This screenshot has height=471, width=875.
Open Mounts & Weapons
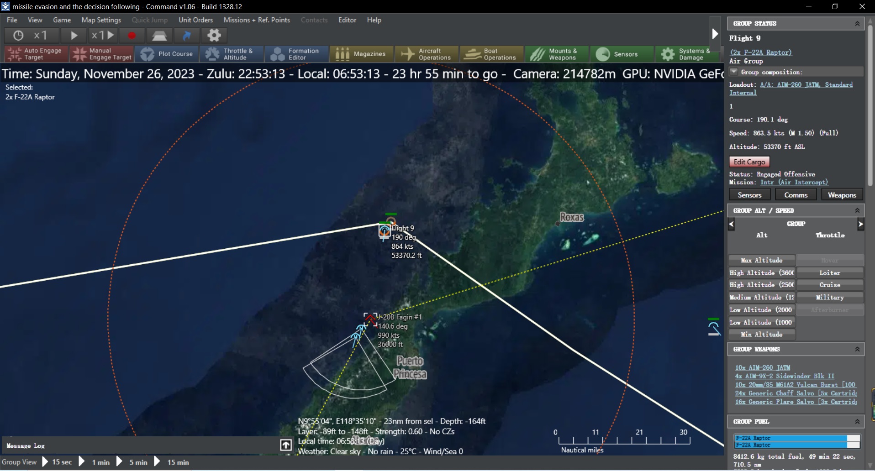click(x=557, y=54)
